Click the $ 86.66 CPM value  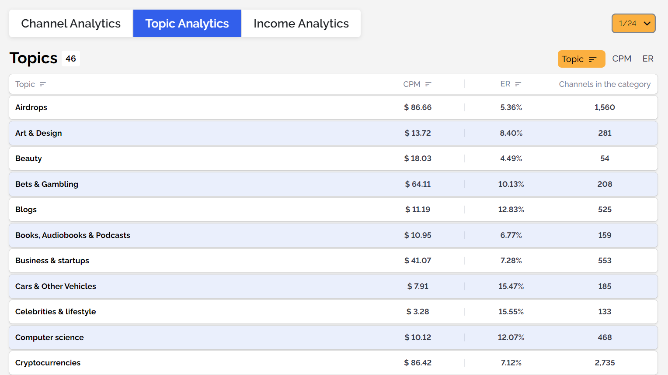point(417,107)
